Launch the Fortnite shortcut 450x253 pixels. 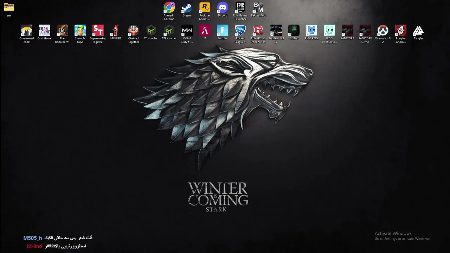[x=223, y=30]
